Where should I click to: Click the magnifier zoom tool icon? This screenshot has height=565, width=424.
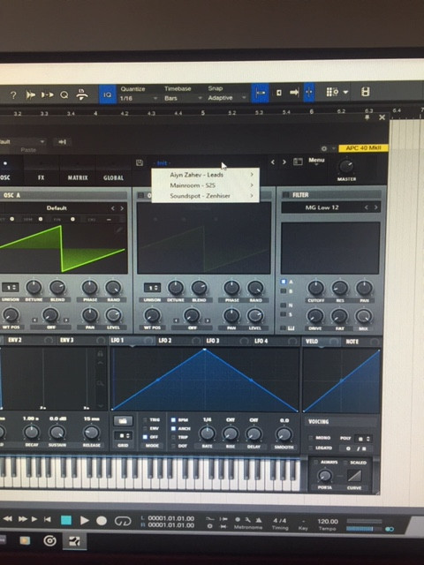64,94
